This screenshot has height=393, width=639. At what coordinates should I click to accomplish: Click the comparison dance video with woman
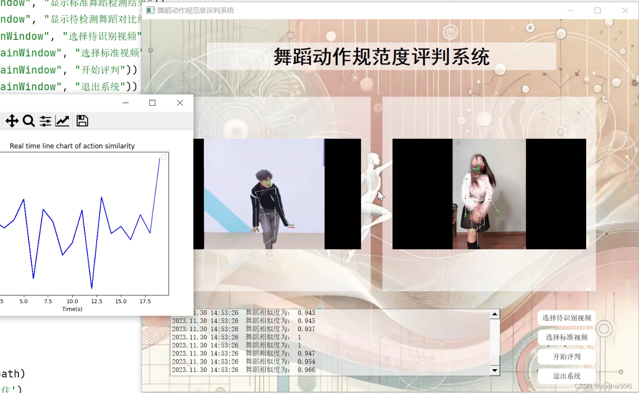489,194
